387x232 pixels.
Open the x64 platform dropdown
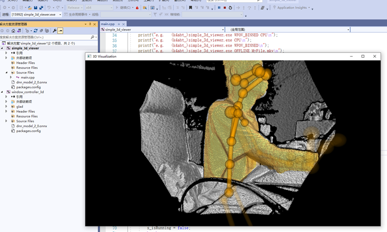click(99, 7)
